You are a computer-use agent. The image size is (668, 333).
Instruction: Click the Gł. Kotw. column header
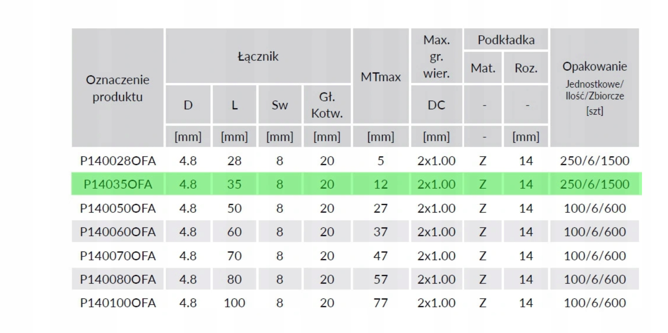click(327, 105)
